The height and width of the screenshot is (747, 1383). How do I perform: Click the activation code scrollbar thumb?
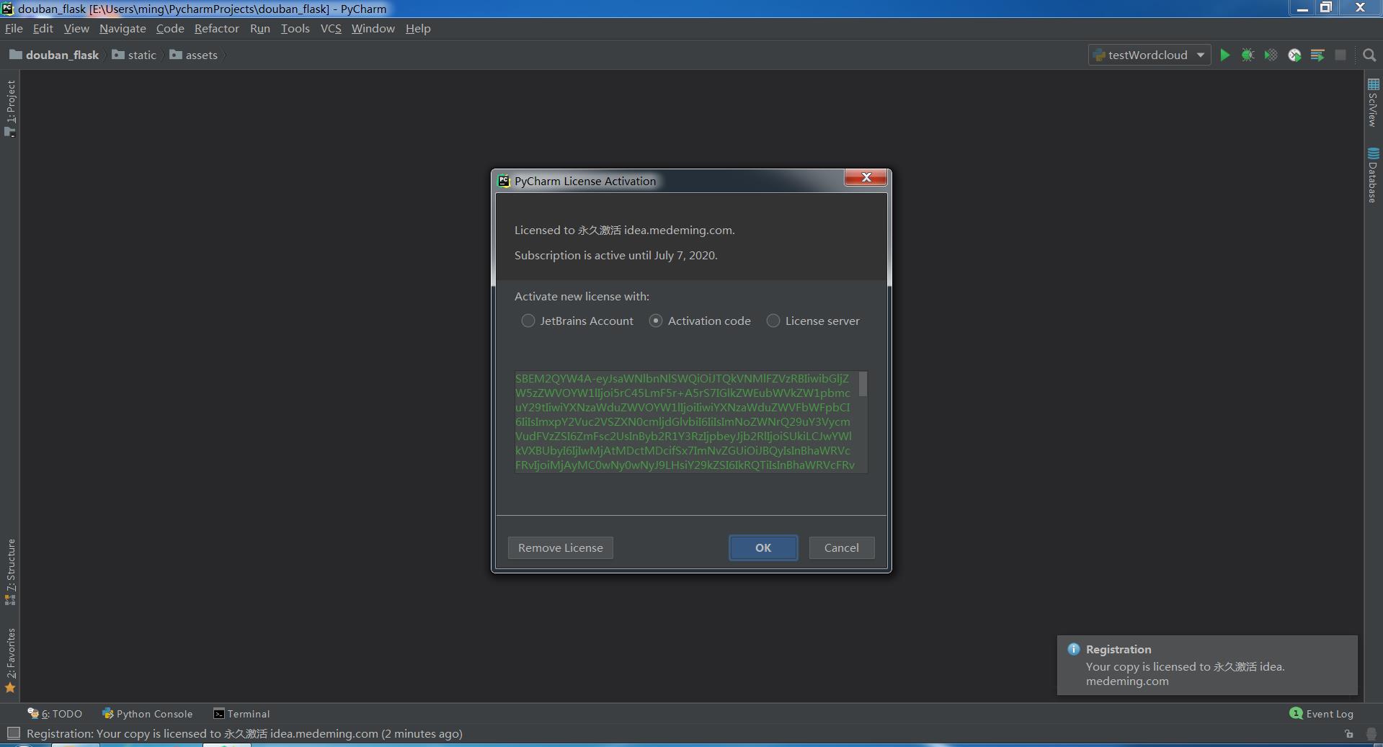pos(863,384)
